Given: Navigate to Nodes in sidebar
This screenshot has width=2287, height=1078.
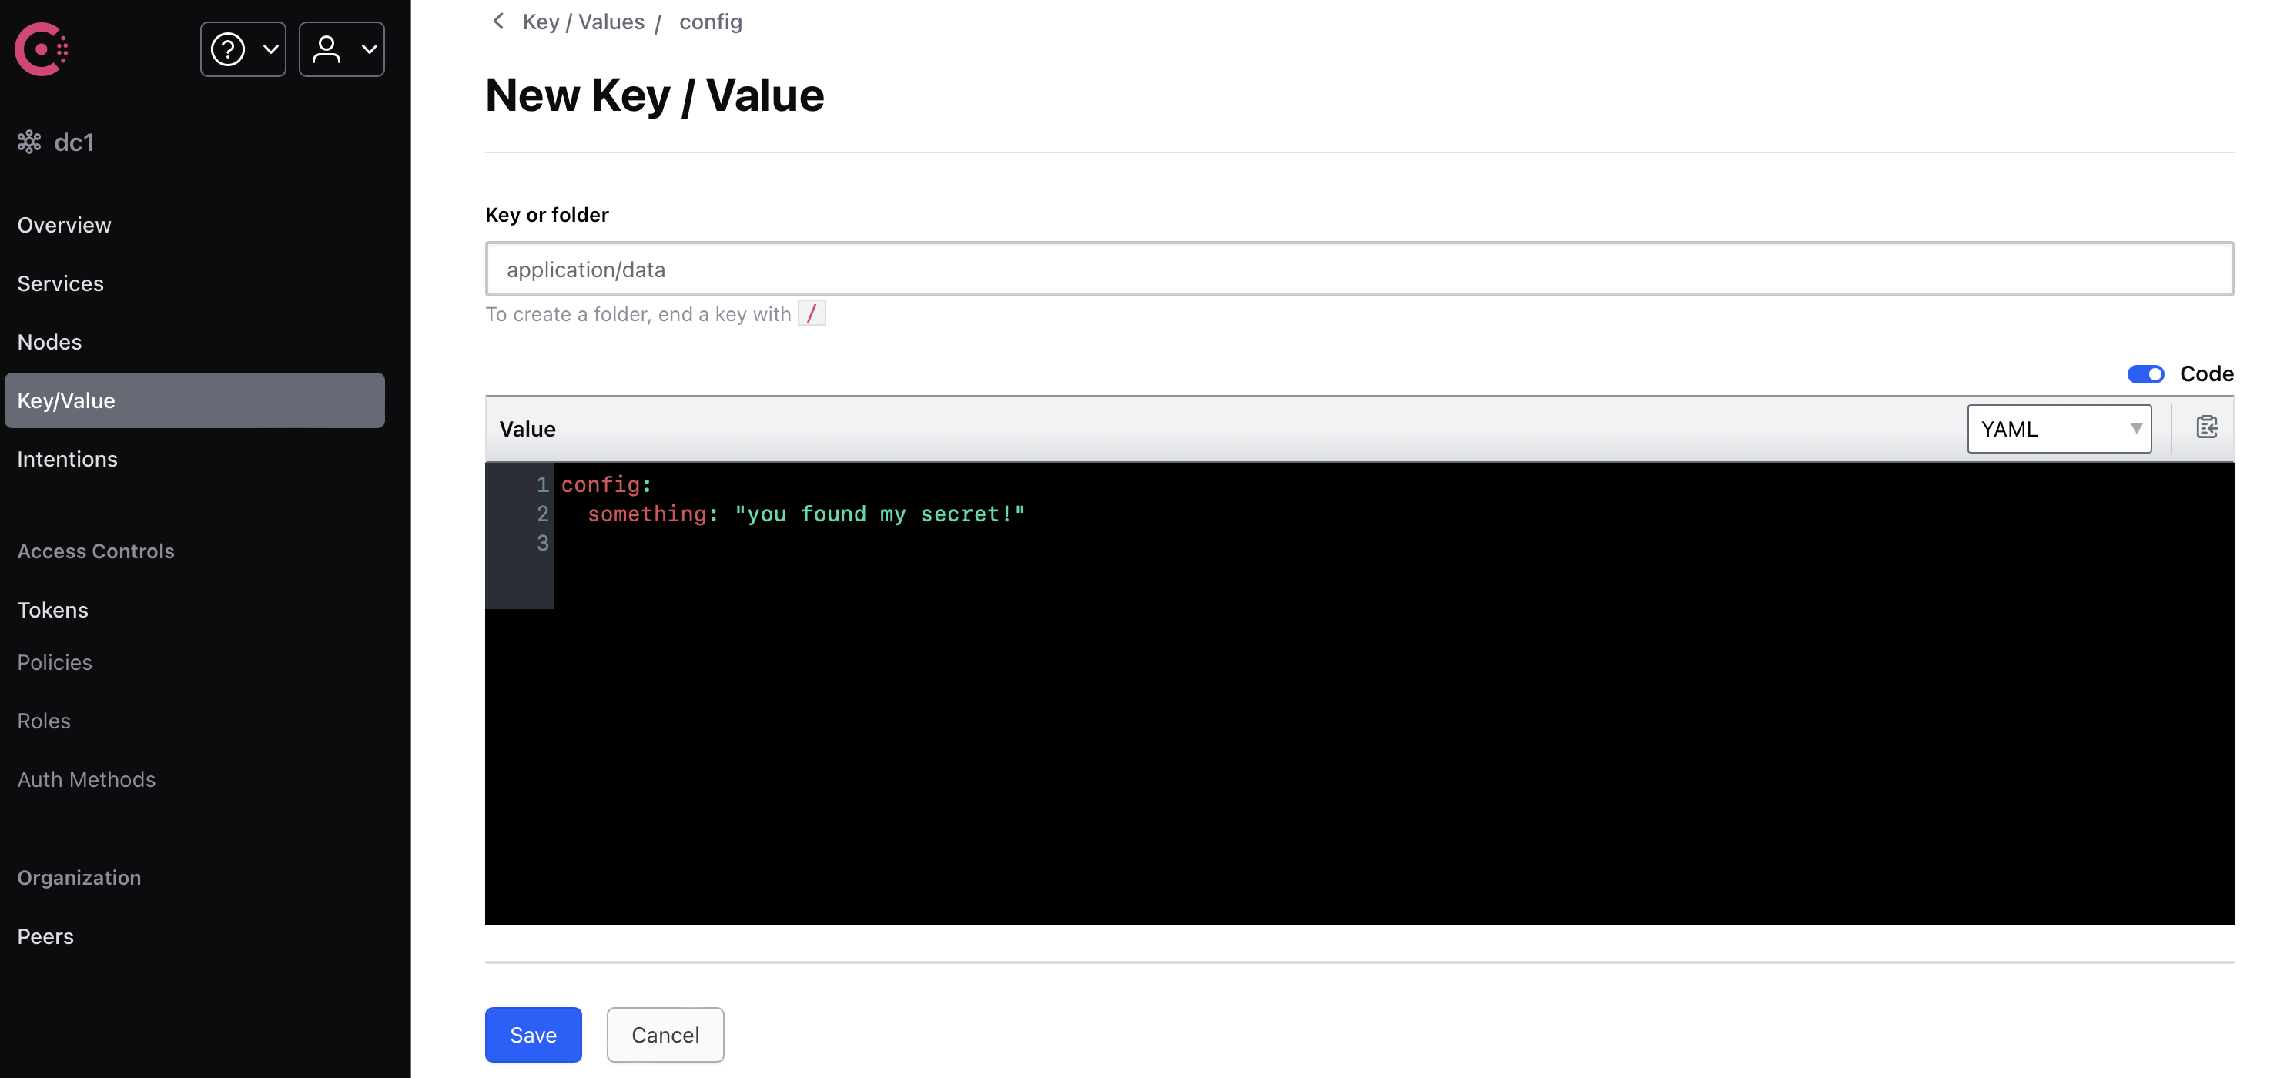Looking at the screenshot, I should pyautogui.click(x=50, y=342).
